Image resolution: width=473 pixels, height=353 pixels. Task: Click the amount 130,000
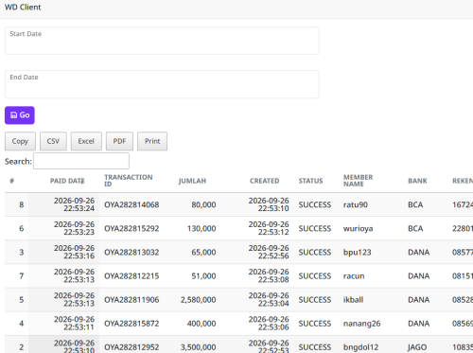[x=201, y=228]
